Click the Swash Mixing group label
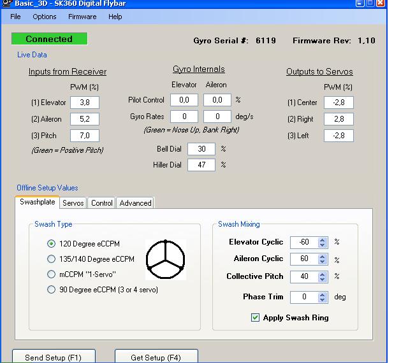This screenshot has height=363, width=408. [239, 224]
